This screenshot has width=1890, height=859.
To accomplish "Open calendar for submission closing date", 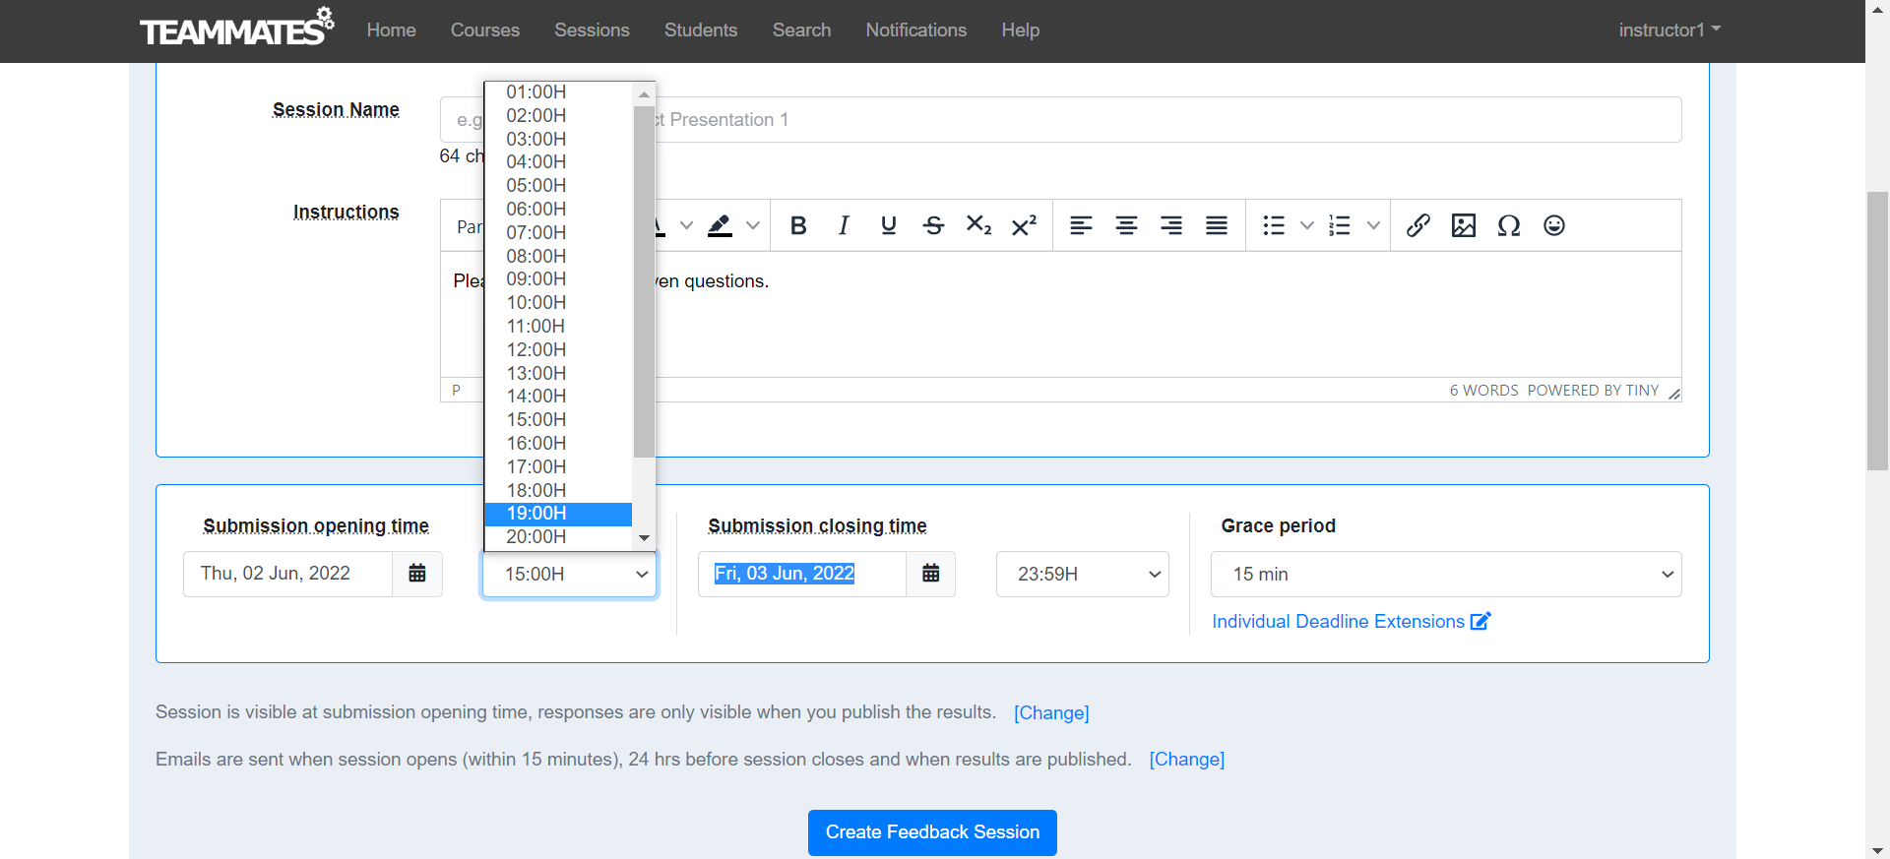I will pos(930,574).
